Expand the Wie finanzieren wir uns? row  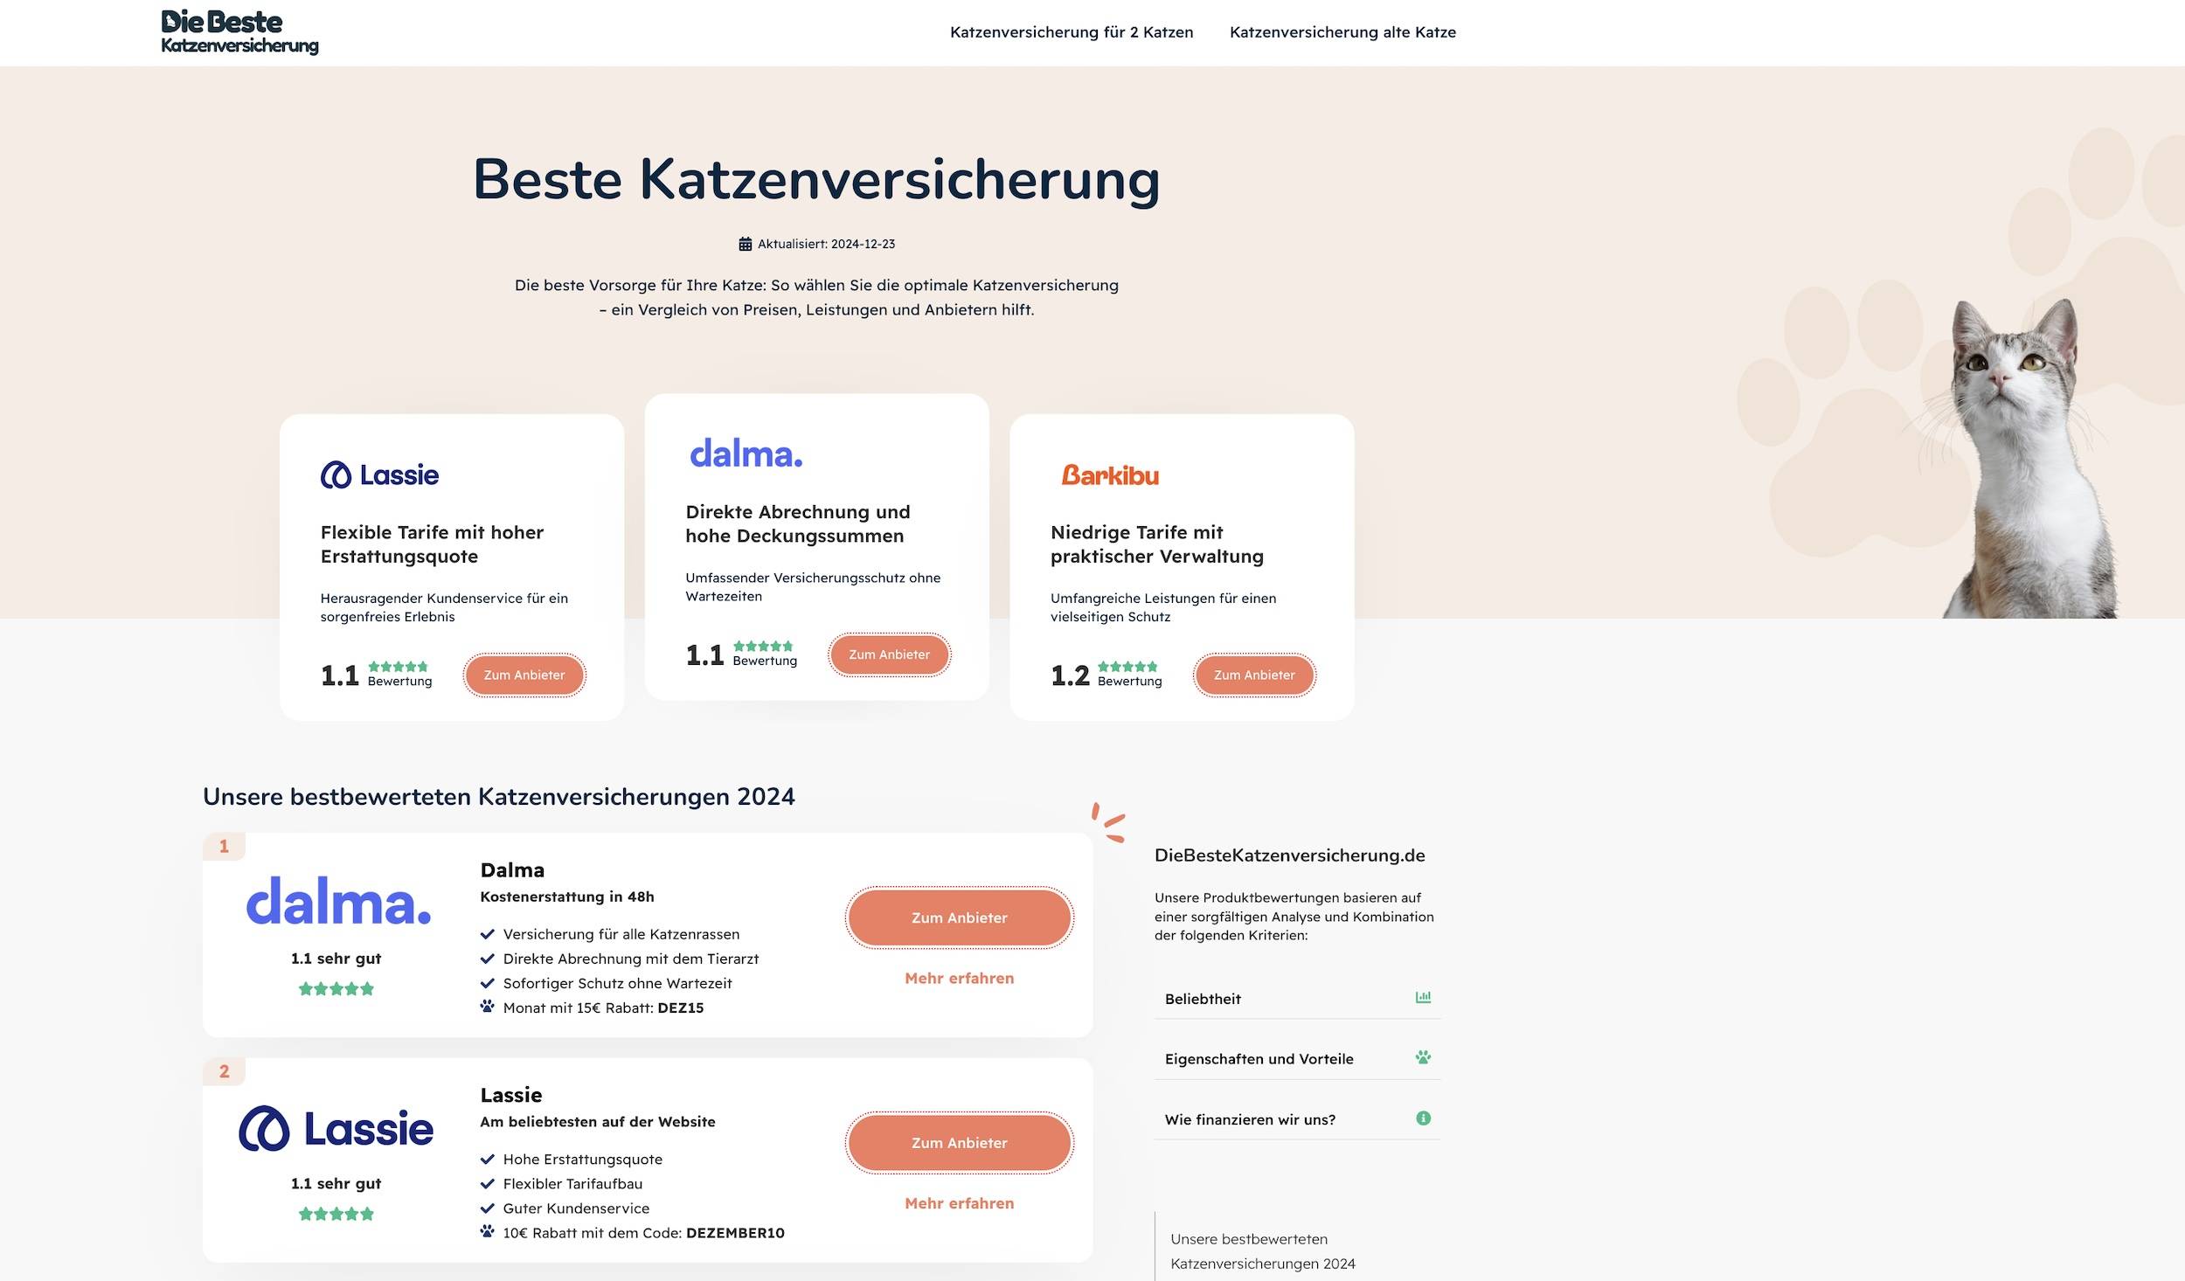coord(1297,1119)
